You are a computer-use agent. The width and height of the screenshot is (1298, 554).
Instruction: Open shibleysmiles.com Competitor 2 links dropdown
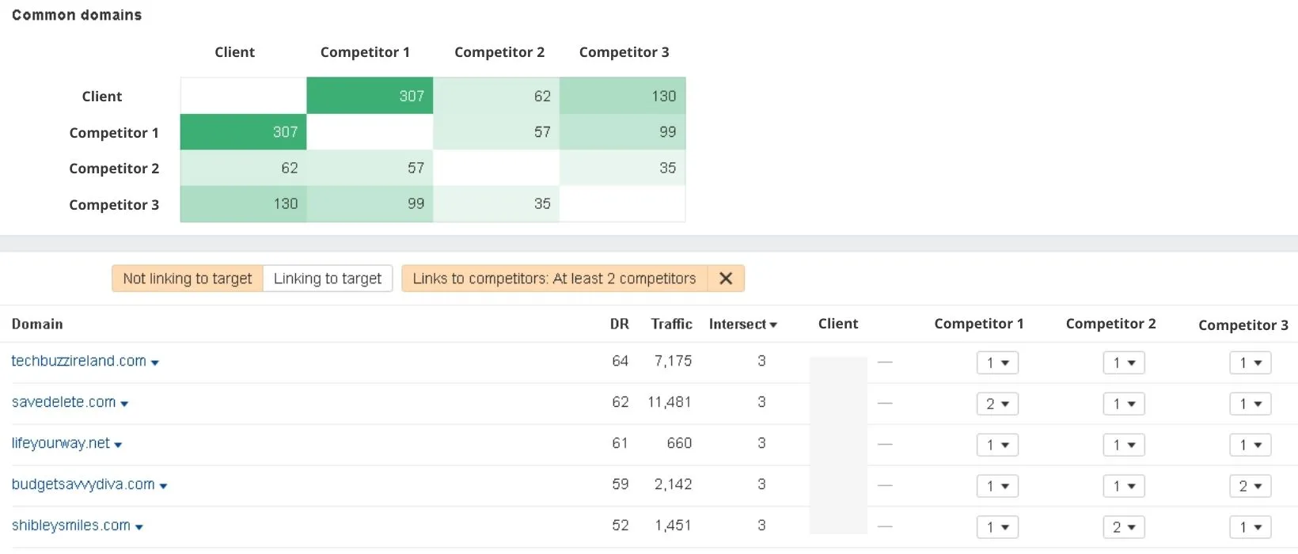point(1124,528)
